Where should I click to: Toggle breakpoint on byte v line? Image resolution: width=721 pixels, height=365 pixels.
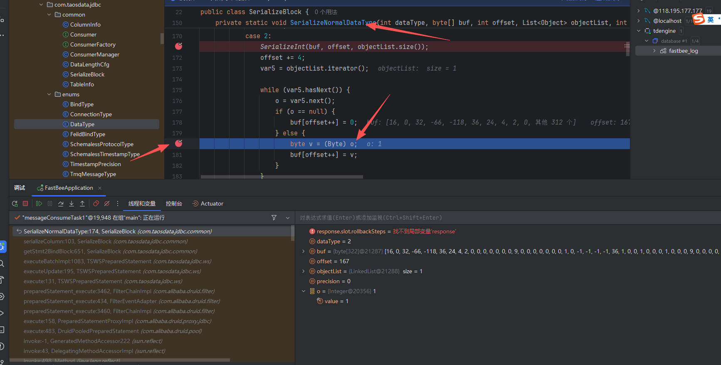(x=179, y=143)
